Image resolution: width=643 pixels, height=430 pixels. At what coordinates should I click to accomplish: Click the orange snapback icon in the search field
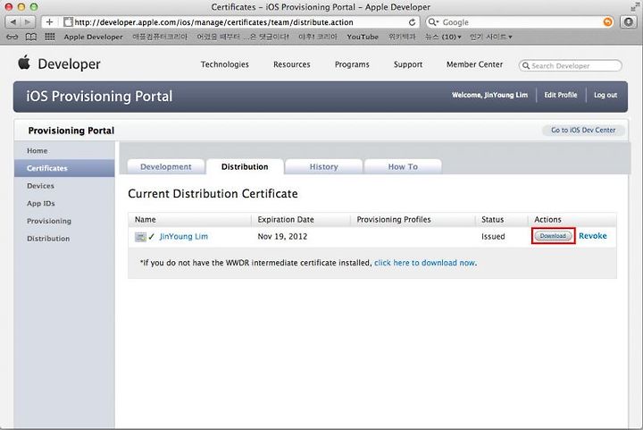[x=608, y=22]
